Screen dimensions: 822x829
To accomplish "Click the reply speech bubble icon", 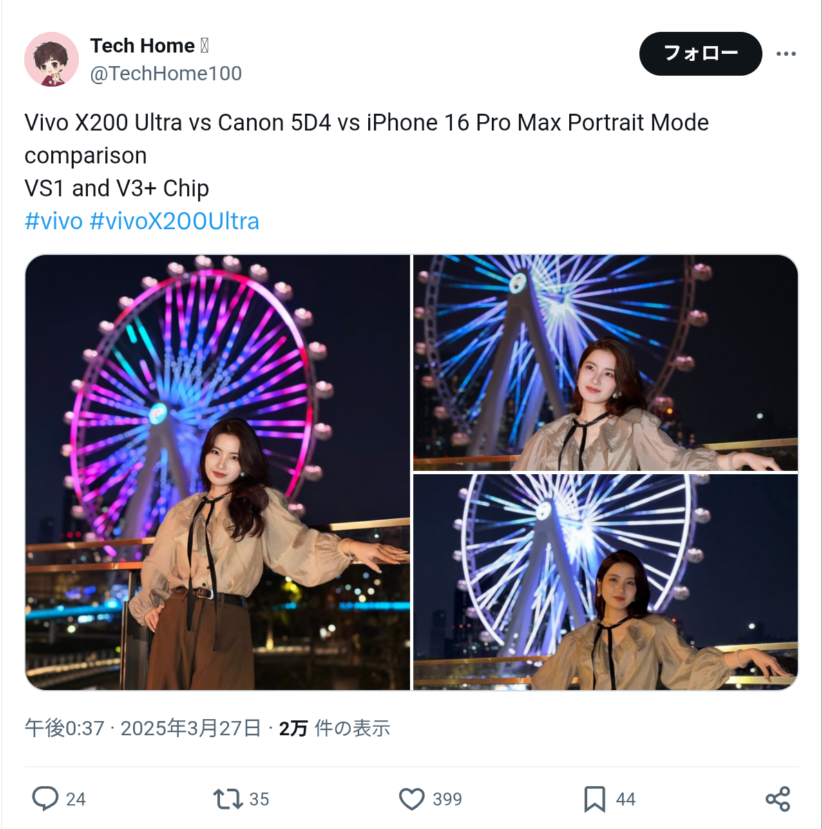I will click(45, 799).
